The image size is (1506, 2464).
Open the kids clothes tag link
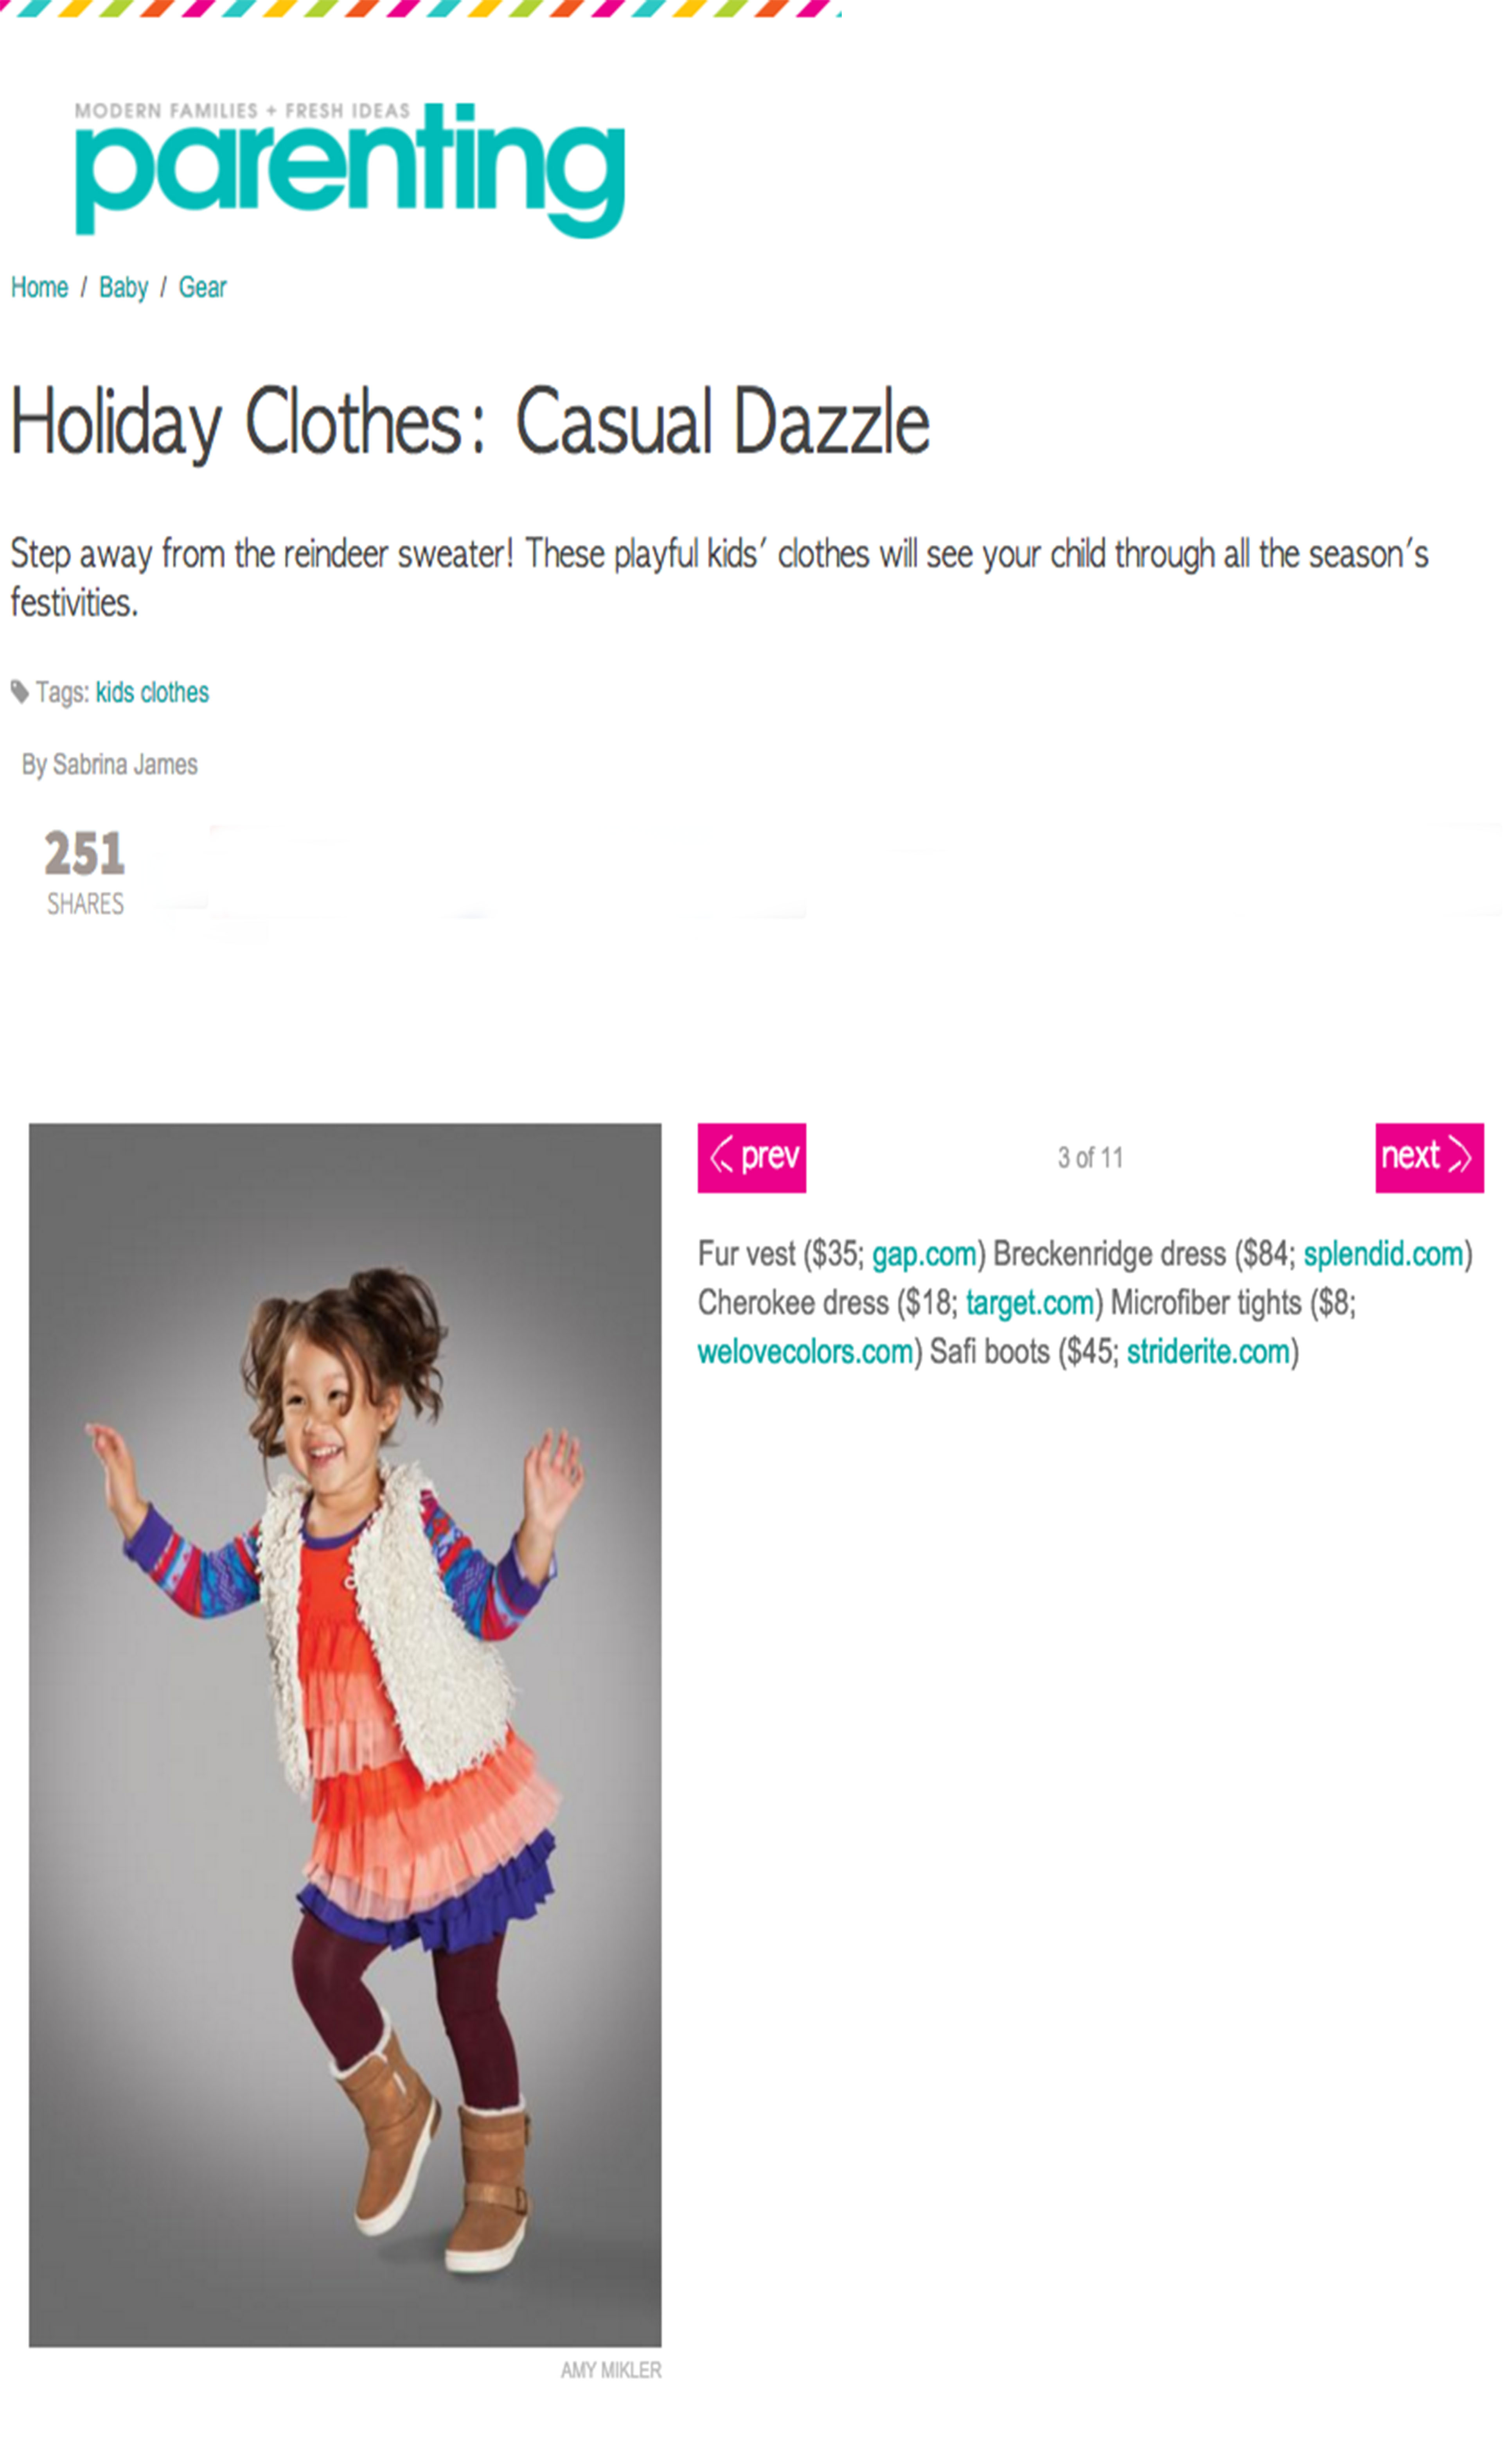[x=152, y=692]
